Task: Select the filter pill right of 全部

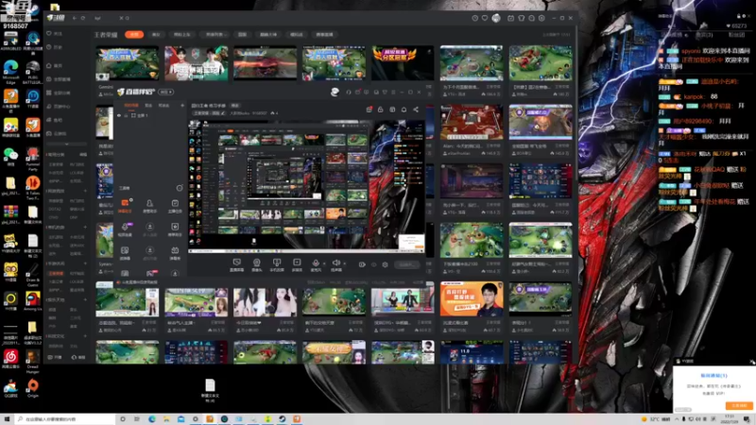Action: pyautogui.click(x=156, y=35)
